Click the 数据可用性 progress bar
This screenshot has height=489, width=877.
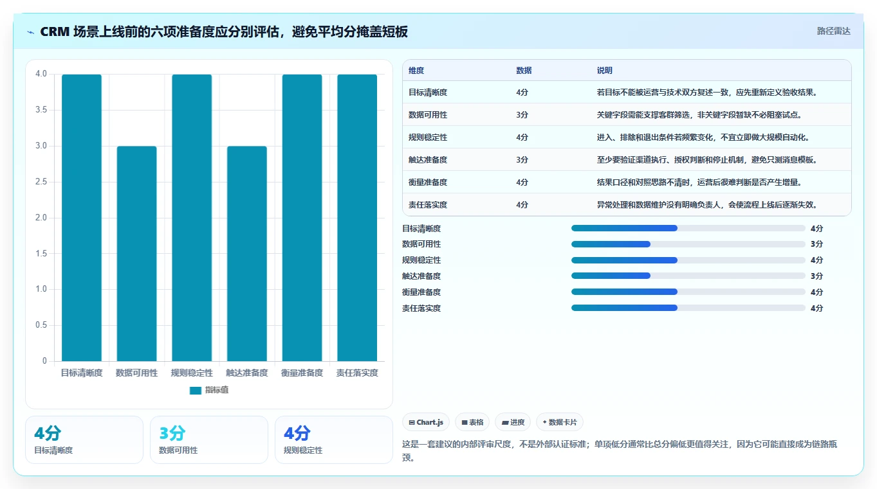pos(688,244)
